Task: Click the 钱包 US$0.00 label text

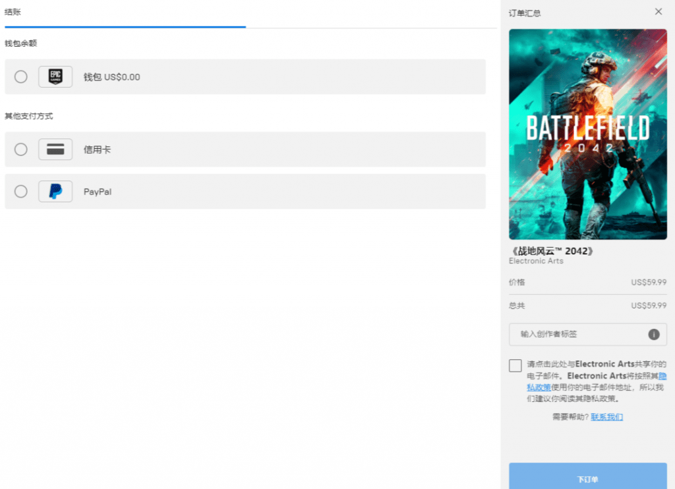Action: click(x=112, y=77)
